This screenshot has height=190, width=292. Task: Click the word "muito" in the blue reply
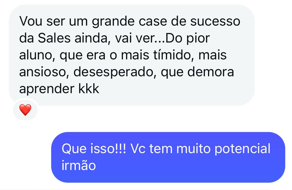(x=193, y=149)
